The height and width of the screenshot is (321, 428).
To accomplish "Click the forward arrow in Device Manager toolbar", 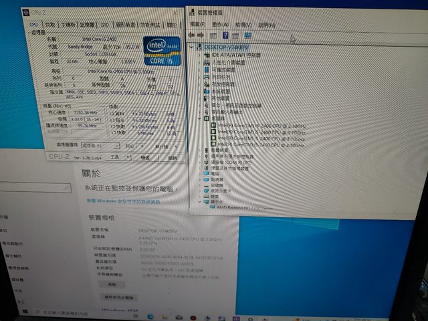I will pos(201,35).
